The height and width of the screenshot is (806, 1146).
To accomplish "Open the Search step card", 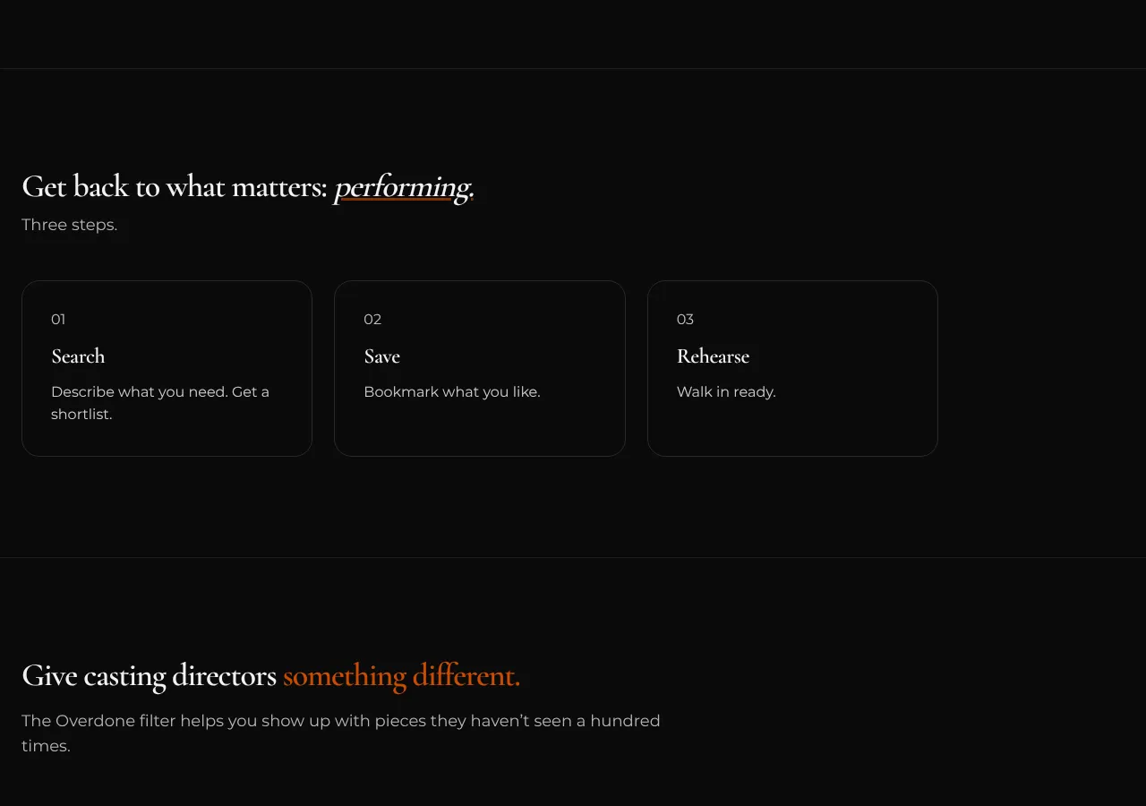I will tap(167, 368).
